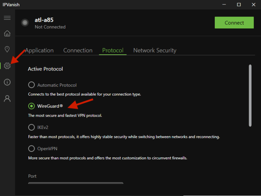Open Settings with the gear icon
This screenshot has height=196, width=261.
click(x=7, y=66)
